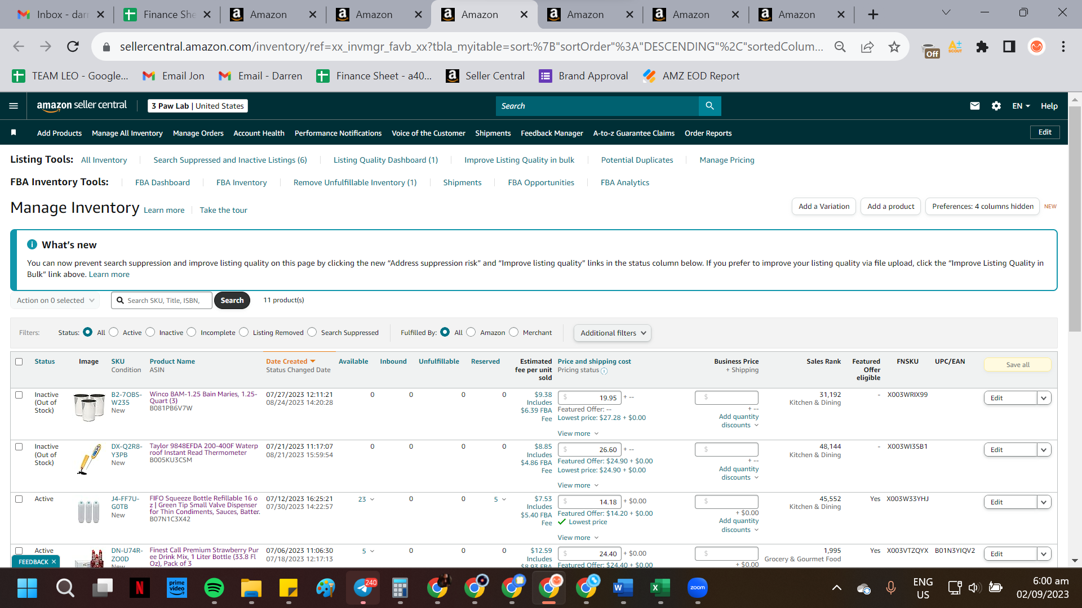Open Manage Orders in the navigation bar
The width and height of the screenshot is (1082, 608).
coord(198,133)
